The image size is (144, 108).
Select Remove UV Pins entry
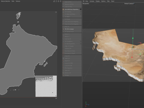[72, 4]
